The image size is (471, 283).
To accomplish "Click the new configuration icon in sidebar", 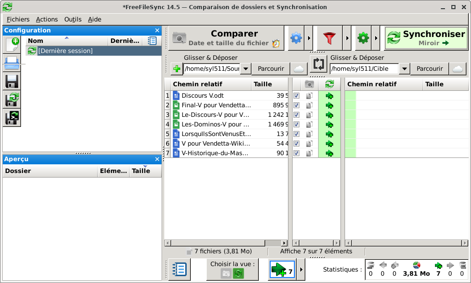I will pos(12,45).
